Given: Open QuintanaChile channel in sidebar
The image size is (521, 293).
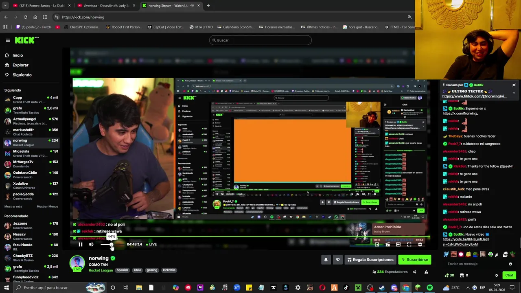Looking at the screenshot, I should click(x=31, y=175).
